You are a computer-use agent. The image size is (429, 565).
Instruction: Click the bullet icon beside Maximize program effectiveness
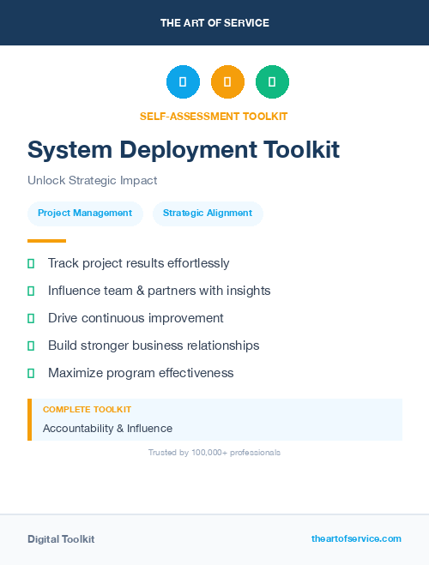pos(31,373)
